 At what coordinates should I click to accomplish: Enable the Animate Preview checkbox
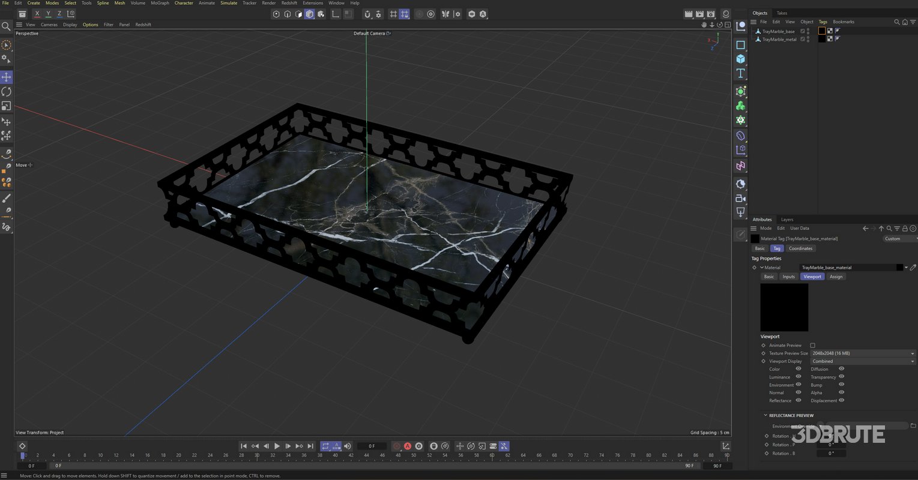[814, 345]
